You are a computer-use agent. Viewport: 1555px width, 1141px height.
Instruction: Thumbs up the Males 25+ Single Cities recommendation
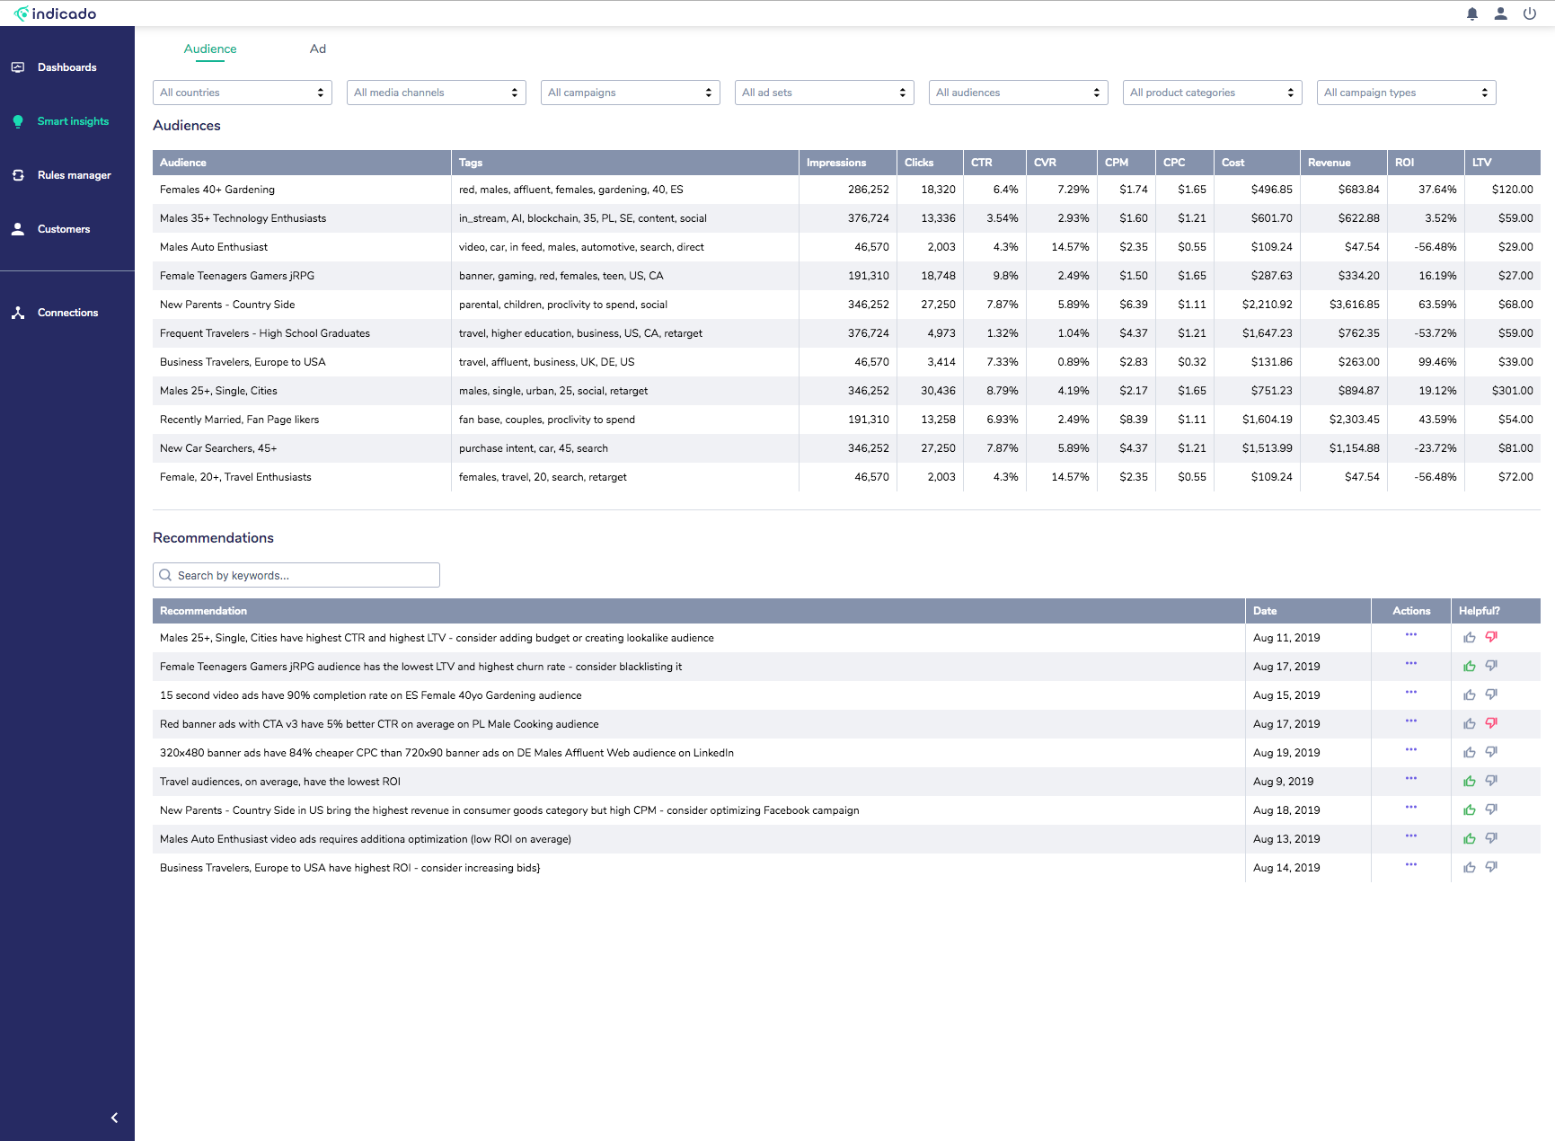[1470, 638]
